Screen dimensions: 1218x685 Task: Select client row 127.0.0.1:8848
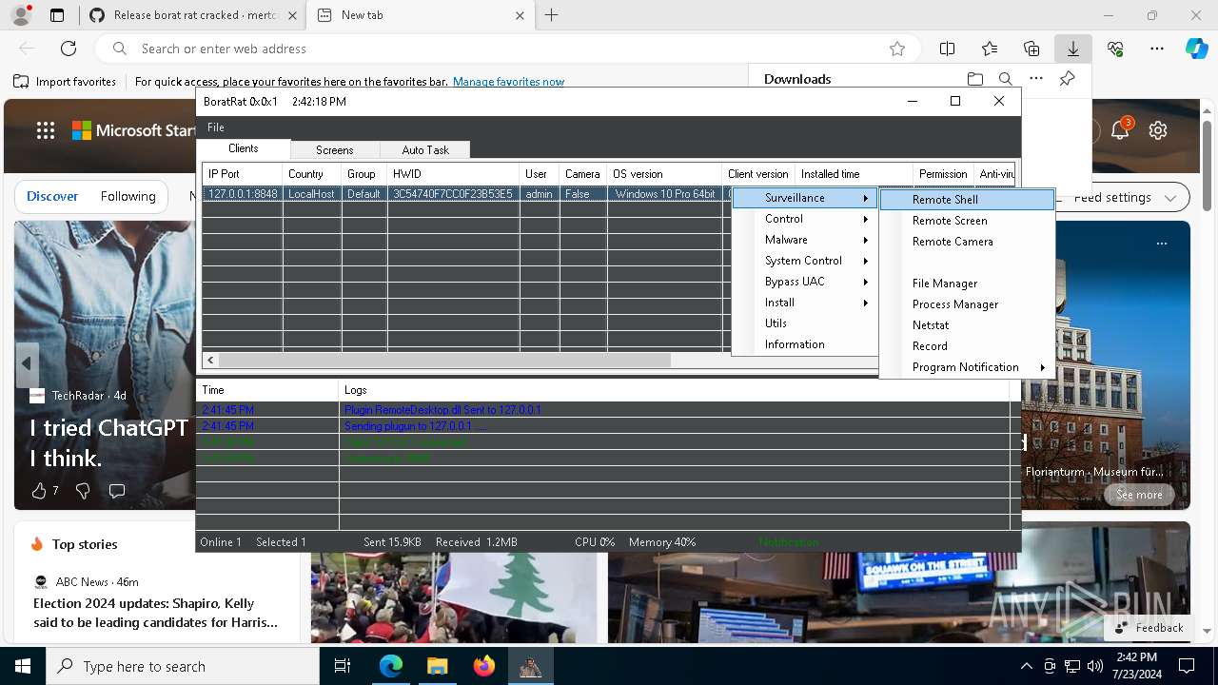466,194
